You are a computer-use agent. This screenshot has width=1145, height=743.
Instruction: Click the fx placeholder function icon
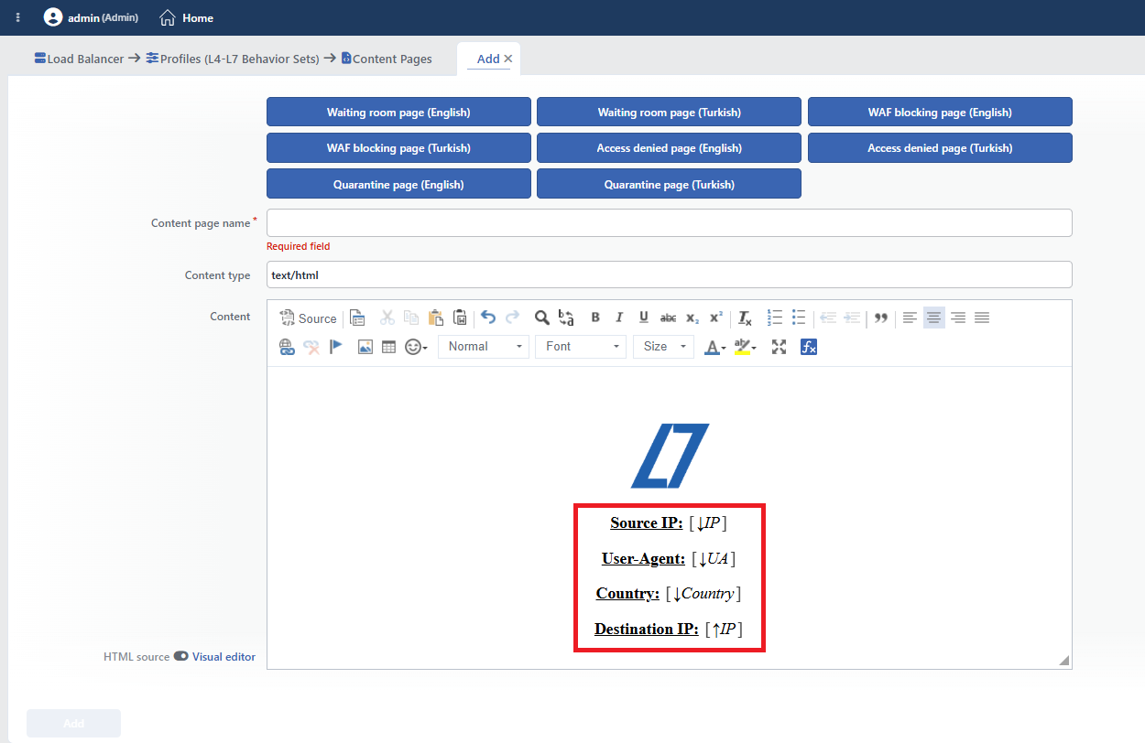[808, 347]
